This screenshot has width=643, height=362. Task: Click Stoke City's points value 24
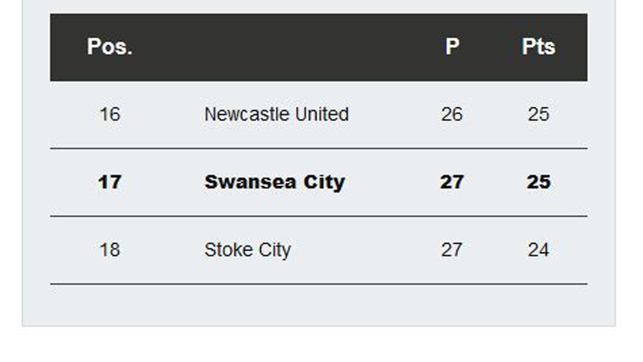[x=538, y=250]
